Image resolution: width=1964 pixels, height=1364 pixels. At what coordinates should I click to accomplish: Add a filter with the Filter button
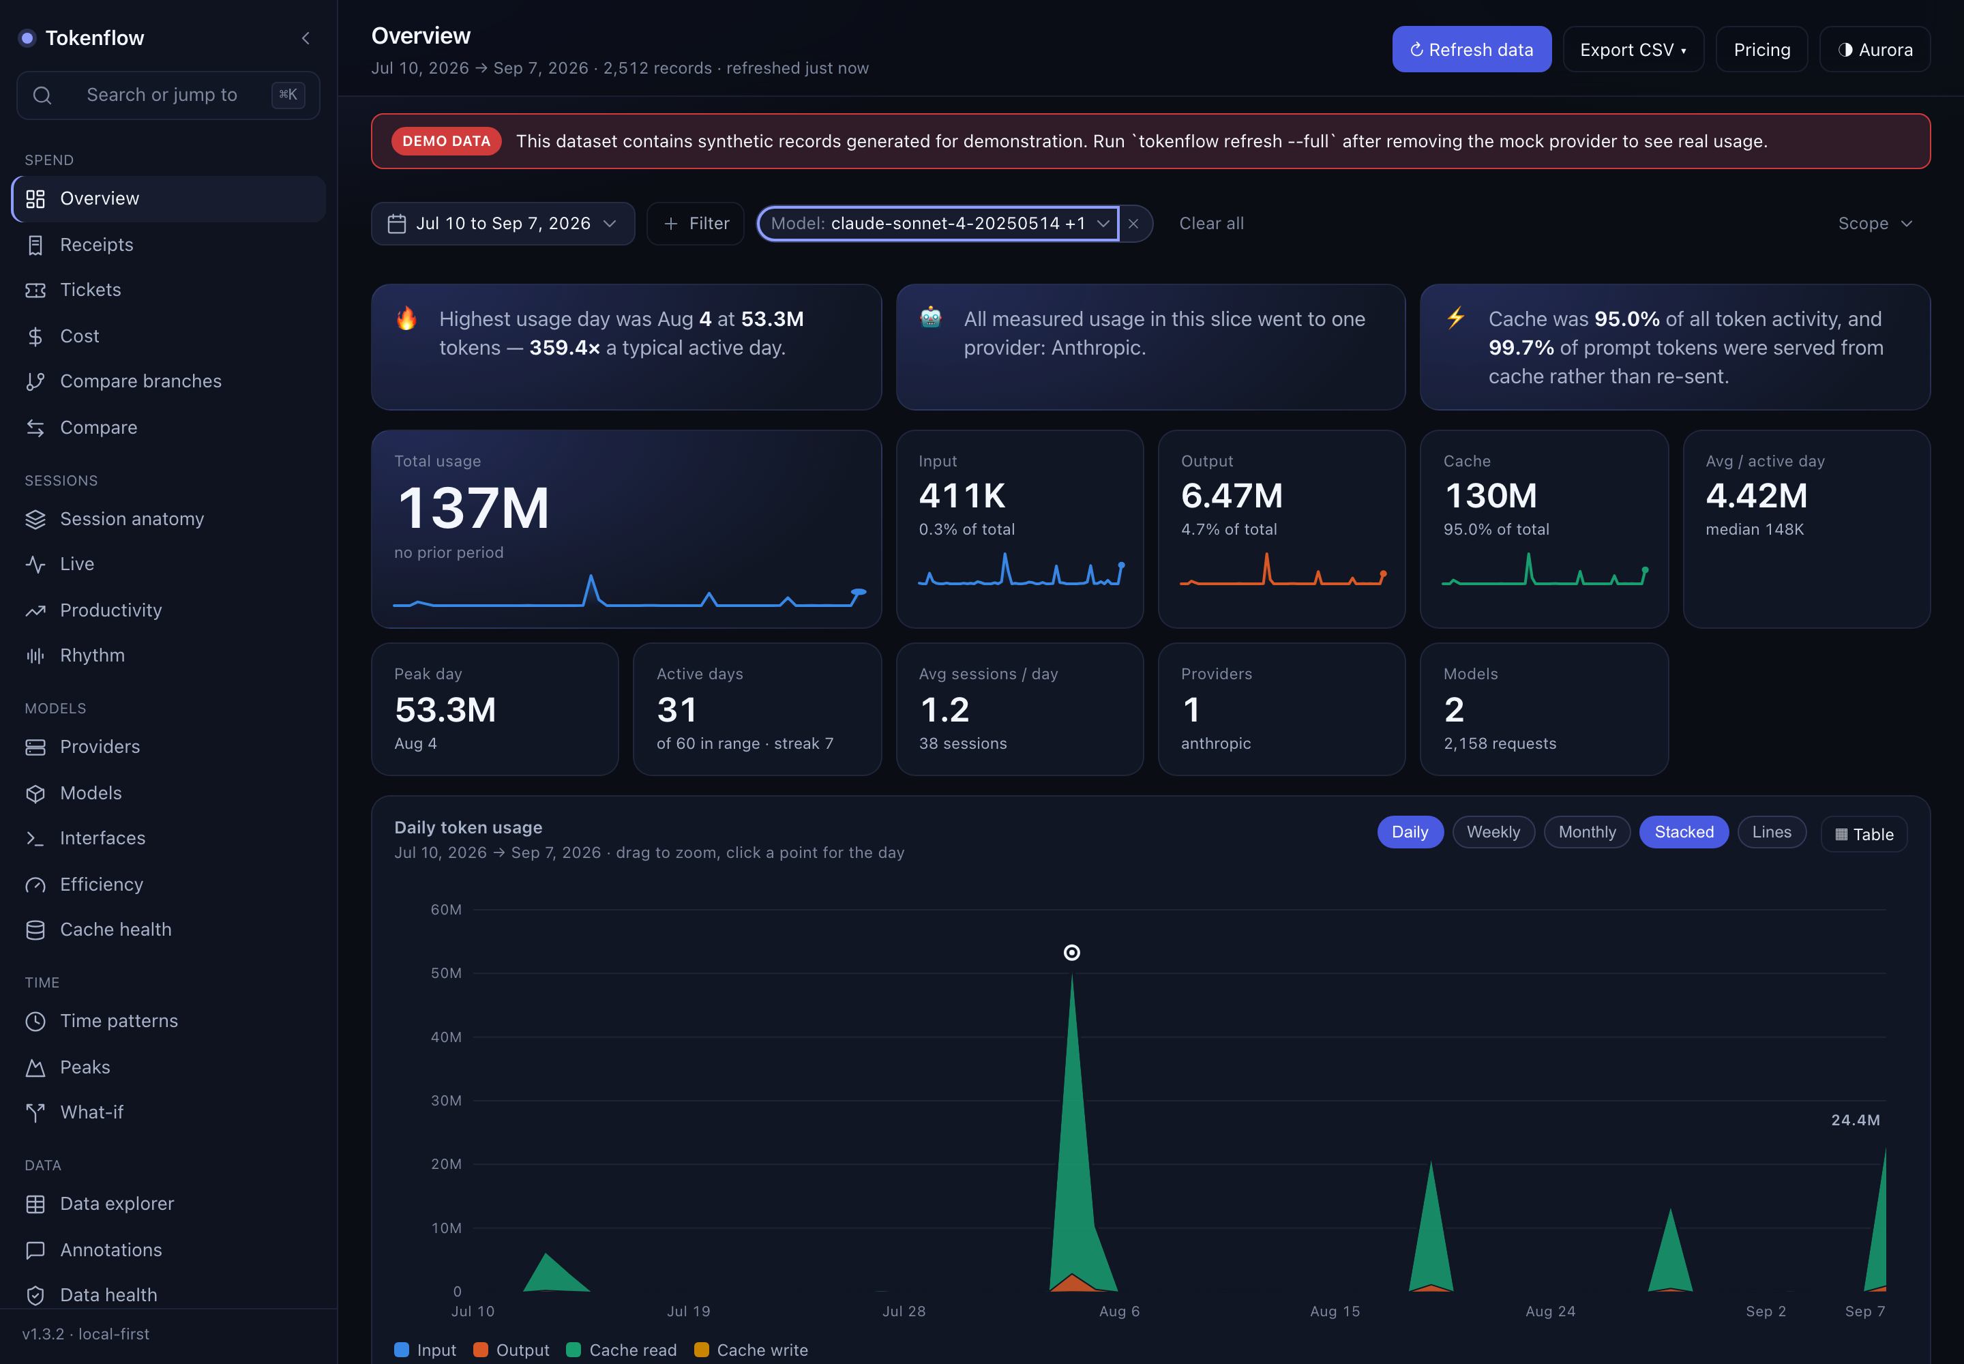[x=696, y=224]
